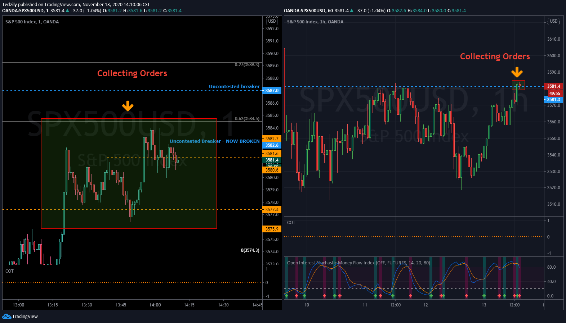This screenshot has width=566, height=323.
Task: Click the blue 3581.3 price label on the 1h chart
Action: click(554, 100)
